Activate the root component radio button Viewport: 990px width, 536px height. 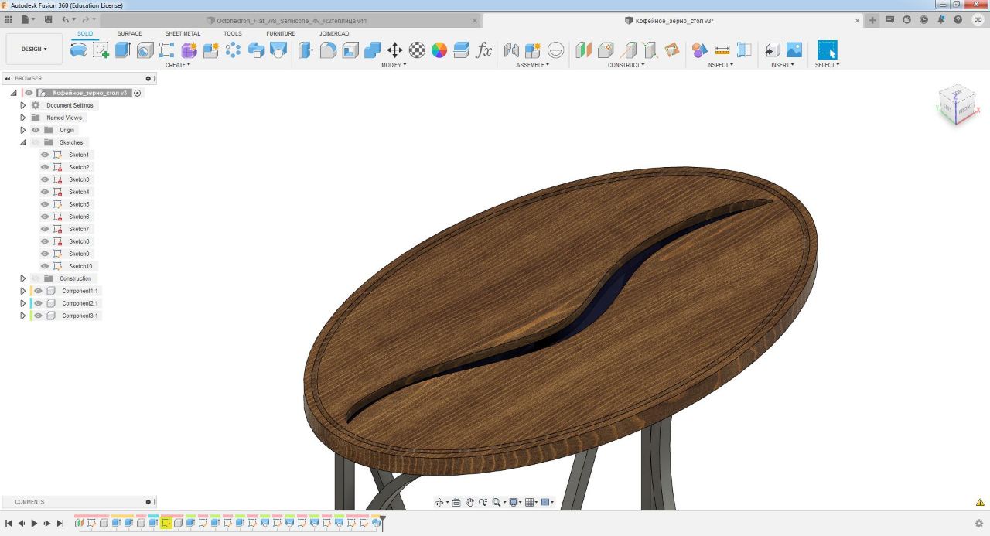138,93
